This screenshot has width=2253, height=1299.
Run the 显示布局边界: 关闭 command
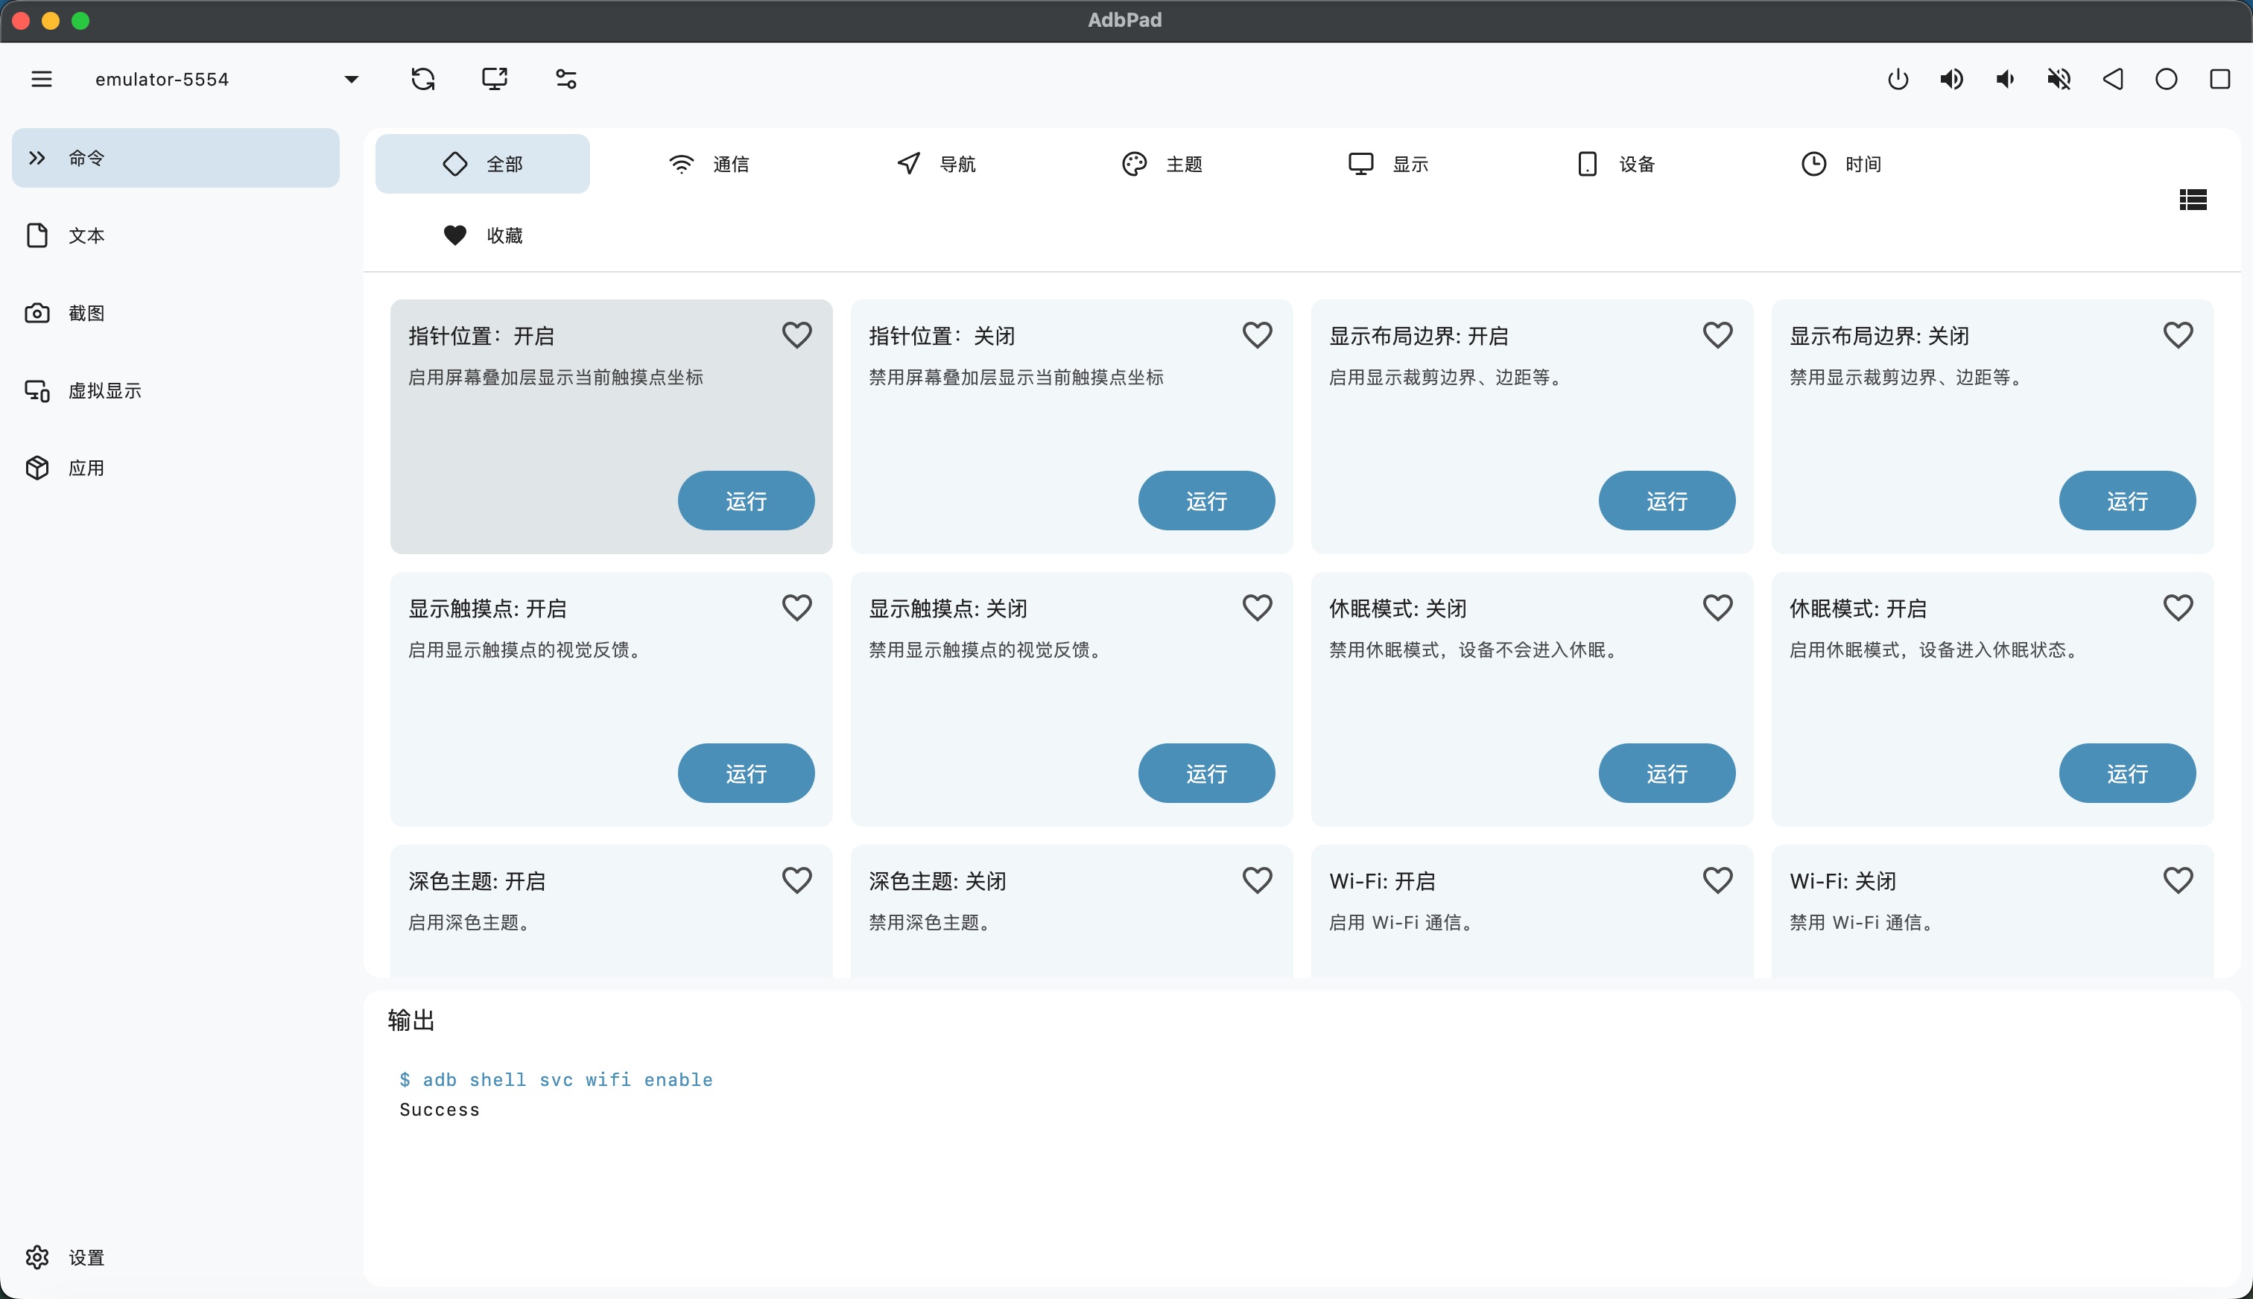point(2127,501)
